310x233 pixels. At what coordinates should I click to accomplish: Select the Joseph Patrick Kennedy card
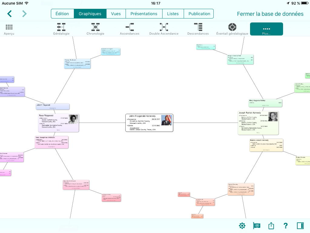click(258, 123)
